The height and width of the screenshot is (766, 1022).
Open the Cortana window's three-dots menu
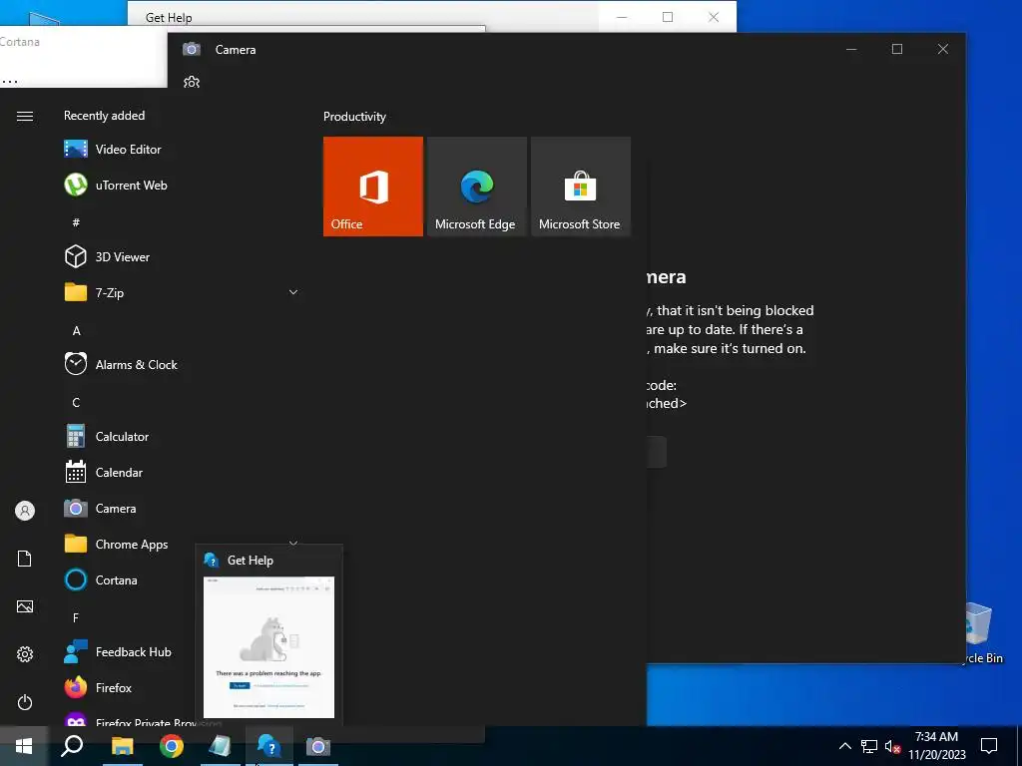9,81
